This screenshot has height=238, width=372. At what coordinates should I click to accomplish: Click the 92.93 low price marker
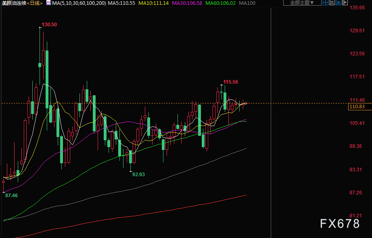tap(138, 174)
